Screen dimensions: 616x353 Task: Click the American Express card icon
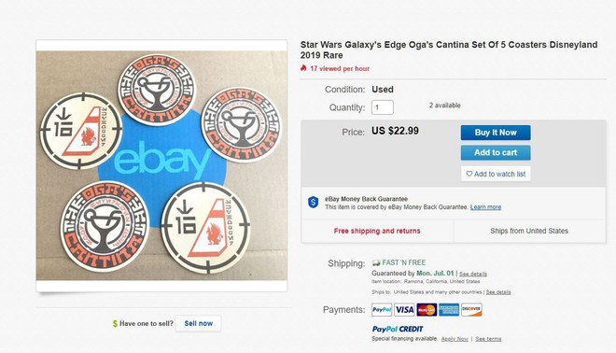449,310
